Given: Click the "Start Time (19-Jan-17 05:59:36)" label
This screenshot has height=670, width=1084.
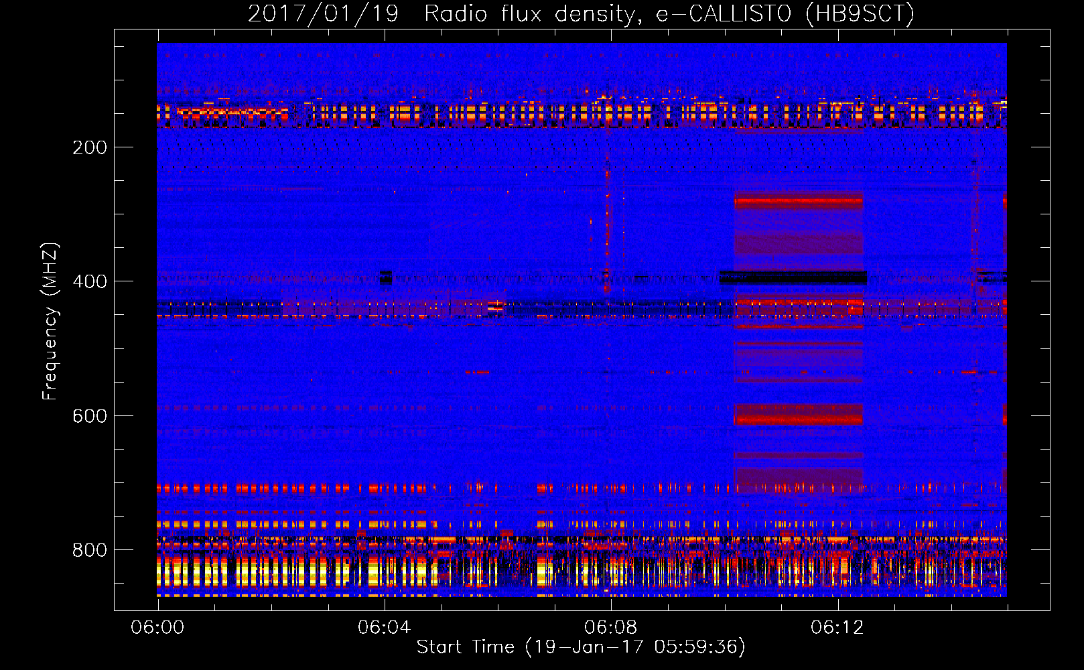Looking at the screenshot, I should tap(581, 647).
